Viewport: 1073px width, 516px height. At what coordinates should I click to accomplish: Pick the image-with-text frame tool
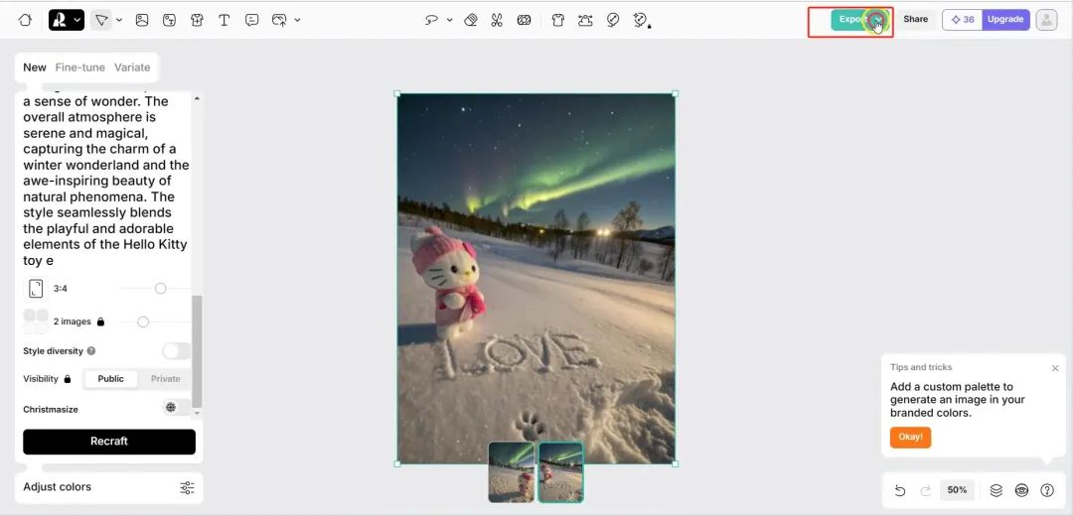(x=169, y=20)
